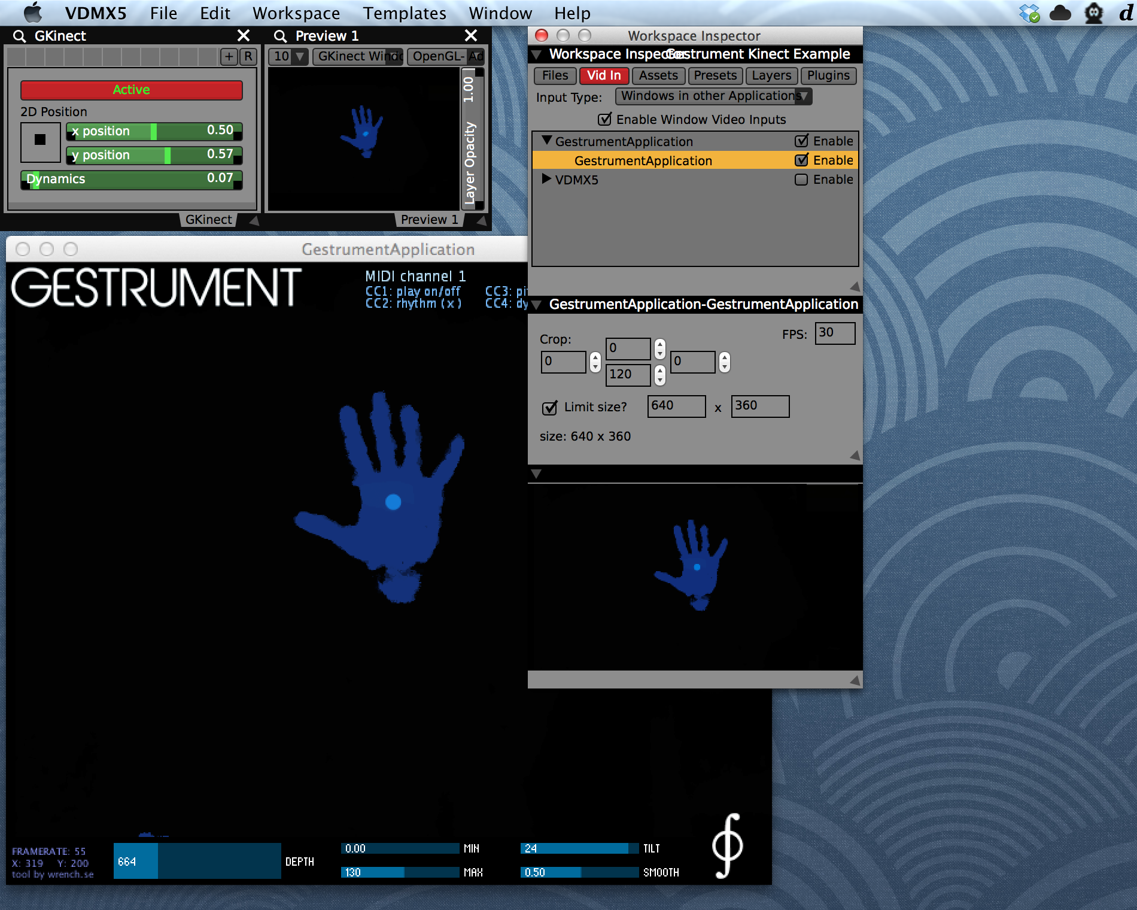Adjust the Dynamics slider
This screenshot has height=910, width=1137.
tap(132, 179)
